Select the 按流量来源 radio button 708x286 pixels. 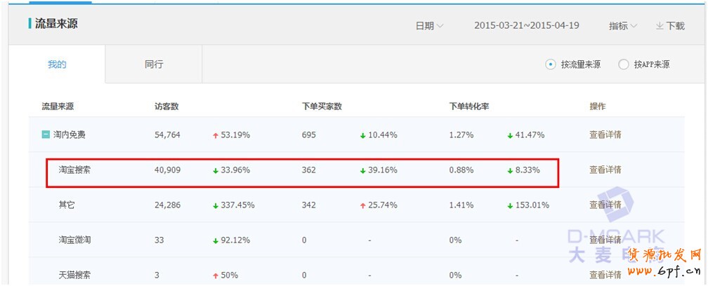pos(551,64)
